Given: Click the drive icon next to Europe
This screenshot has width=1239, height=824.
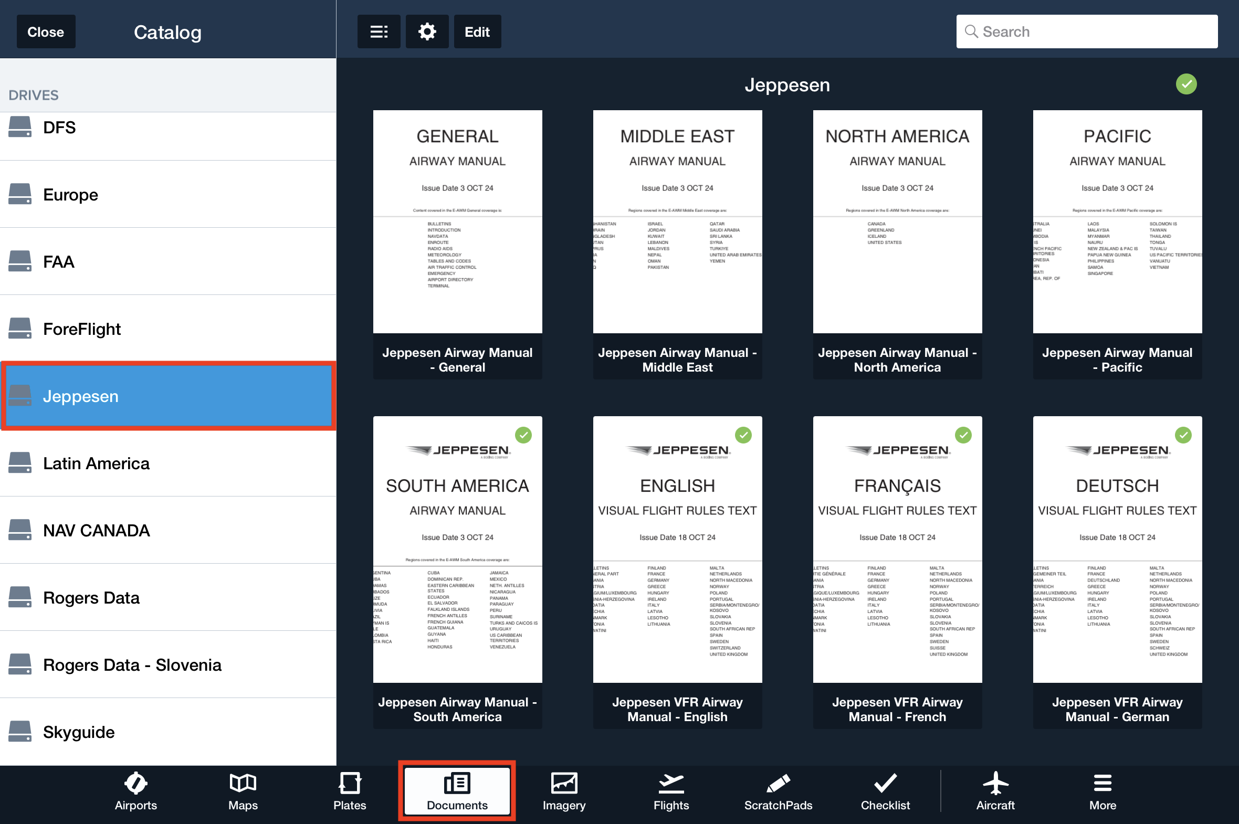Looking at the screenshot, I should pos(20,194).
